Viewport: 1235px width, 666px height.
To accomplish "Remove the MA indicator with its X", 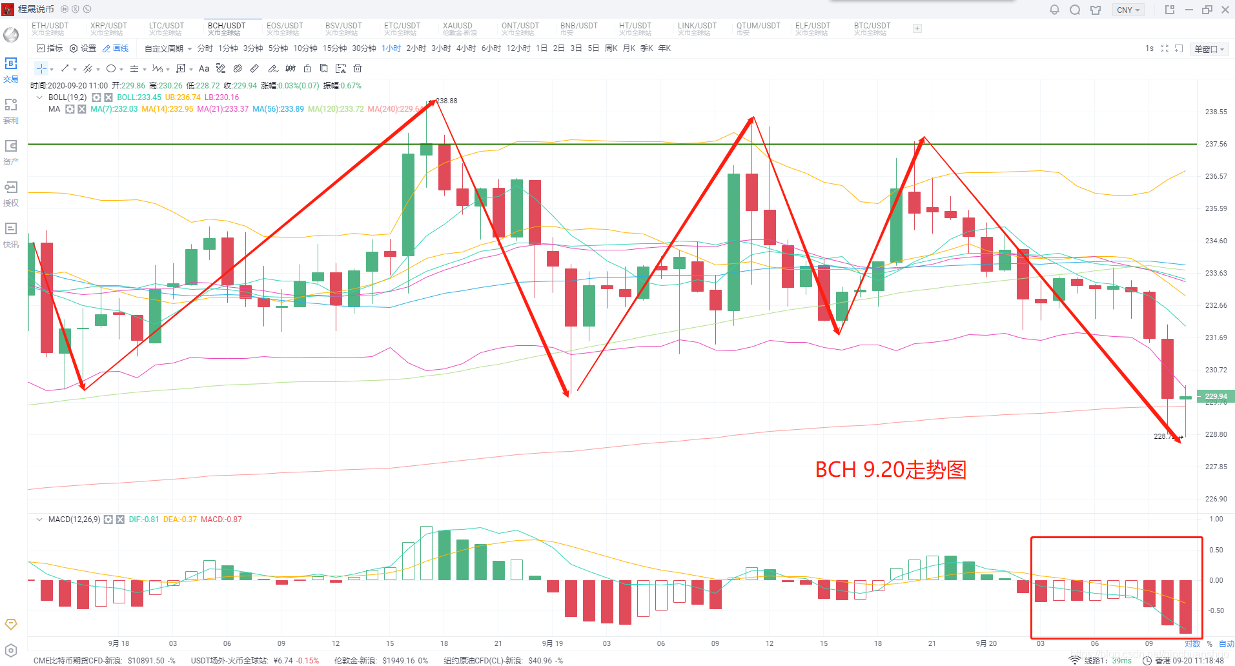I will [x=82, y=109].
